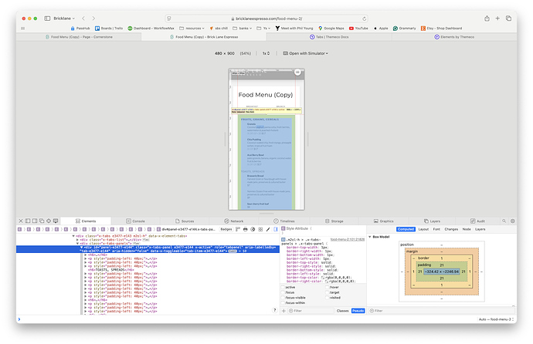Click the 480 × 900 viewport size label
Image resolution: width=533 pixels, height=344 pixels.
pos(224,53)
